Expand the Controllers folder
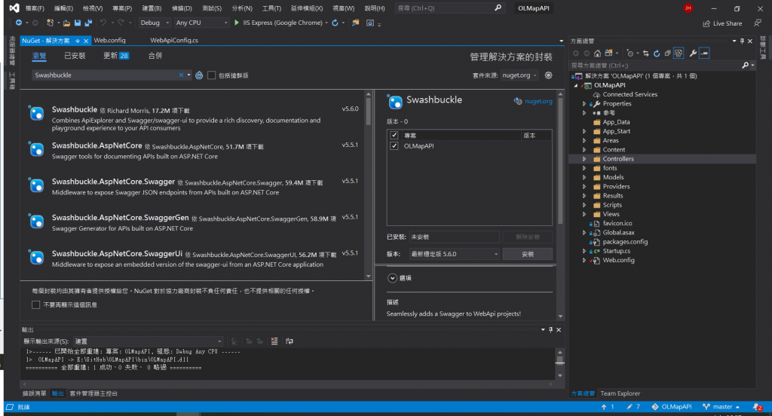Image resolution: width=772 pixels, height=416 pixels. (x=584, y=159)
